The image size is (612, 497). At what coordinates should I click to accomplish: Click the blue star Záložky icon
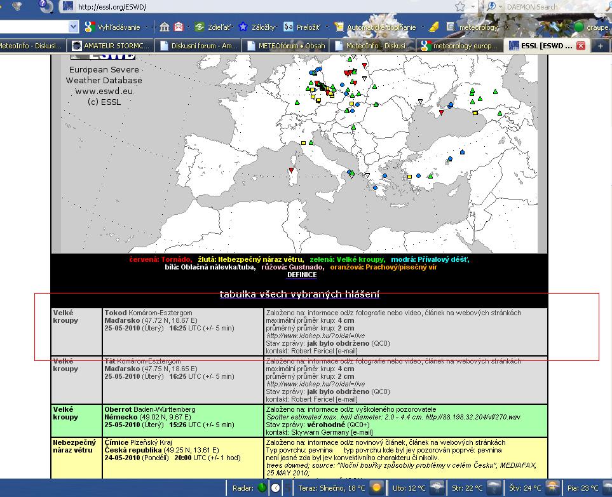(243, 27)
